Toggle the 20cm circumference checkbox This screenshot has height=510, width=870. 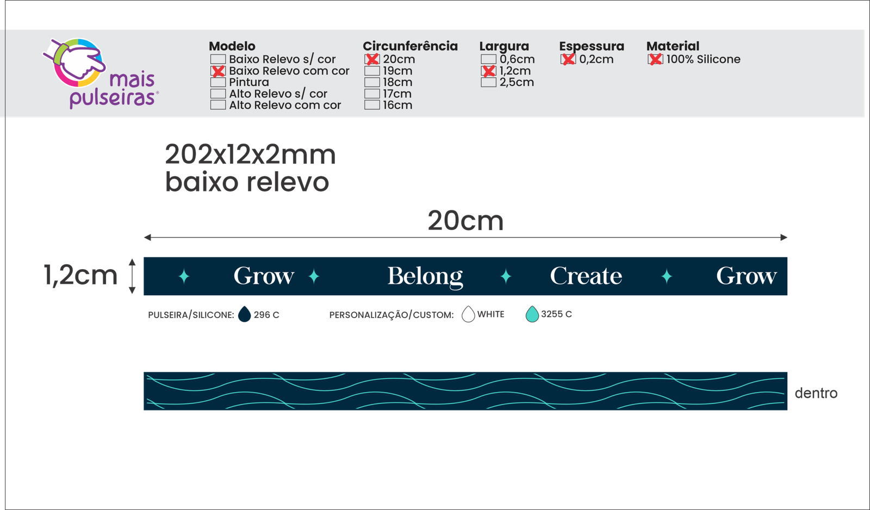372,59
